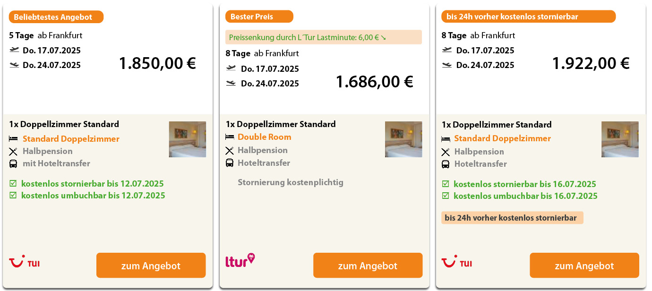Click the bus icon next to 'mit Hoteltransfer'
This screenshot has height=291, width=652.
click(13, 164)
